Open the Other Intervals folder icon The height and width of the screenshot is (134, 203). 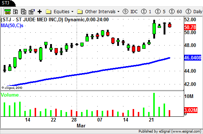80,12
